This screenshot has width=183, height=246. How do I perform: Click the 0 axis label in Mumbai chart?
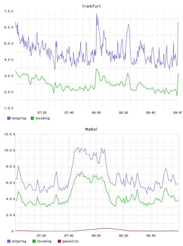pyautogui.click(x=13, y=231)
